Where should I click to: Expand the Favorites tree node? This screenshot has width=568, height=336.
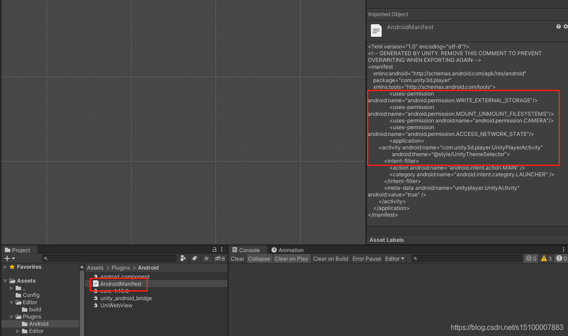pos(5,267)
